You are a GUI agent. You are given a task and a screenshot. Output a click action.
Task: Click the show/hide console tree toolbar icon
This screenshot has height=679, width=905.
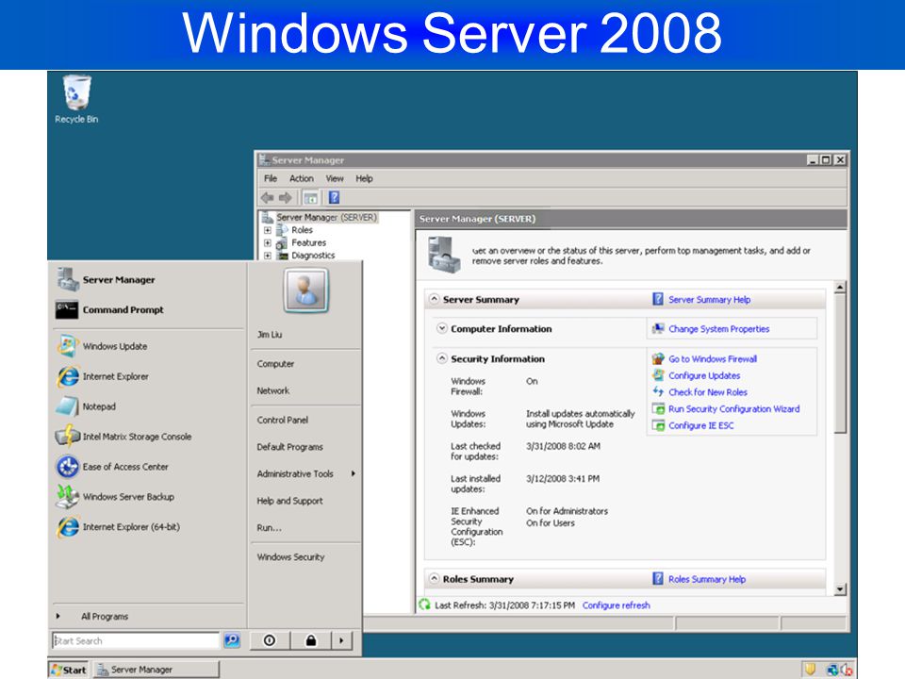[310, 198]
